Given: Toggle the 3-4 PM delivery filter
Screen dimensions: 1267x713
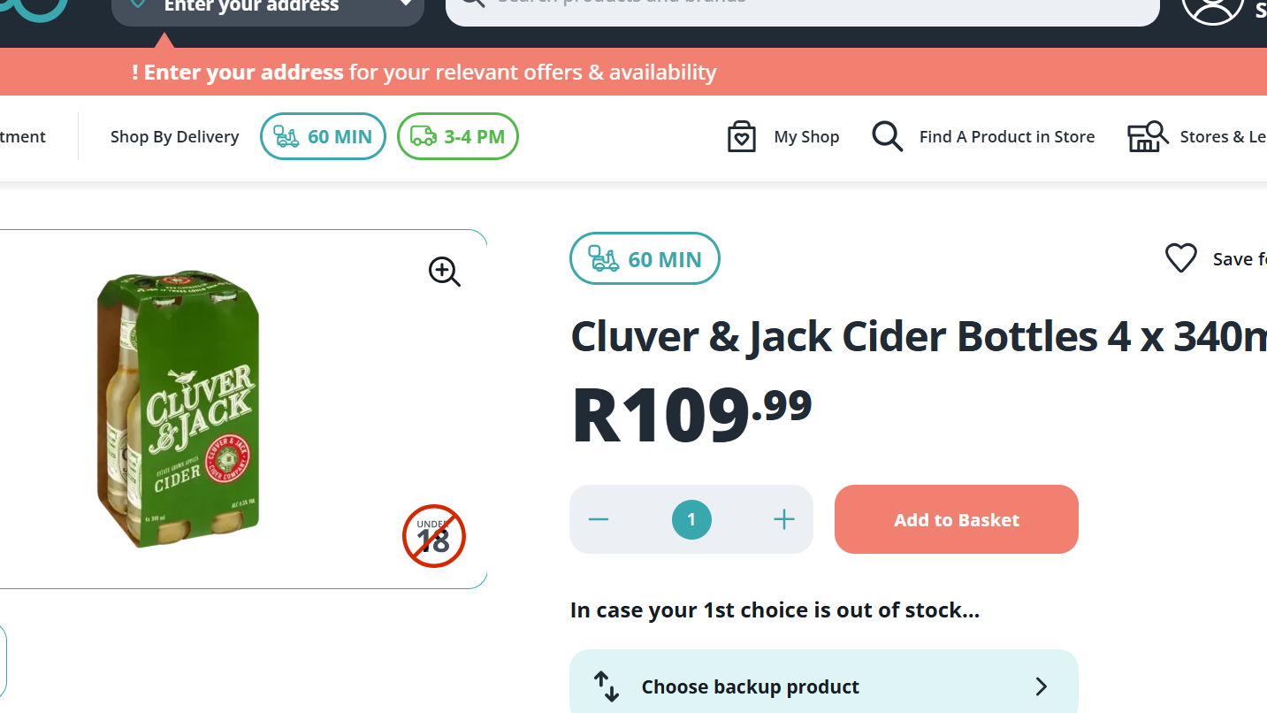Looking at the screenshot, I should tap(457, 136).
